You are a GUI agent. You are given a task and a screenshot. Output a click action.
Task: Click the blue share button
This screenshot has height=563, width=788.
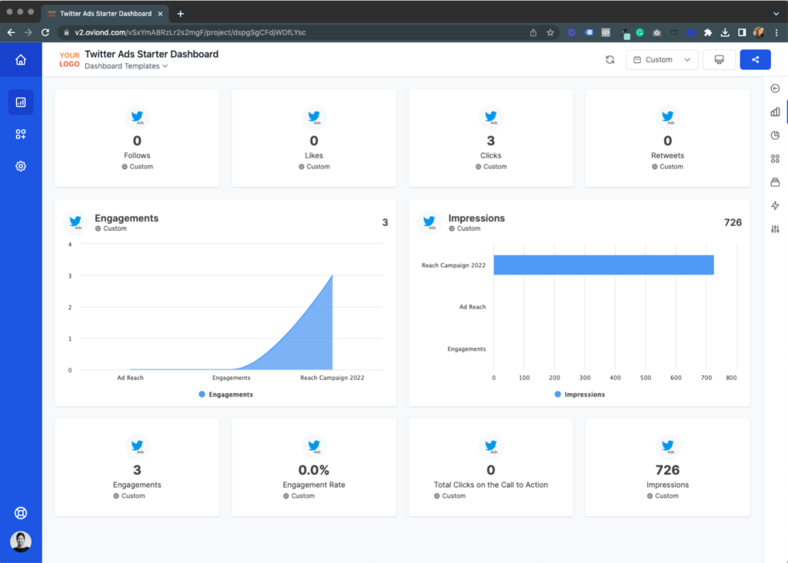click(756, 60)
